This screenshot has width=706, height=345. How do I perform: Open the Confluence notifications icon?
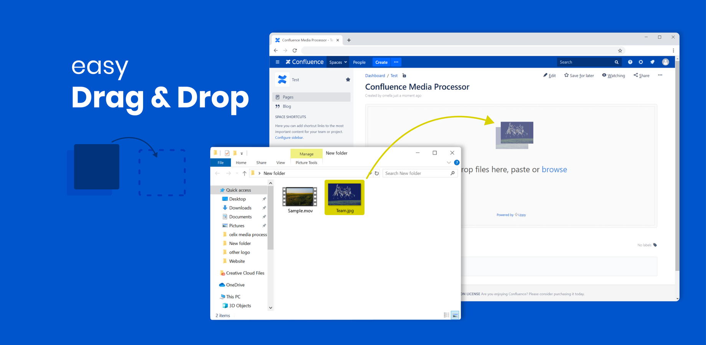click(652, 62)
